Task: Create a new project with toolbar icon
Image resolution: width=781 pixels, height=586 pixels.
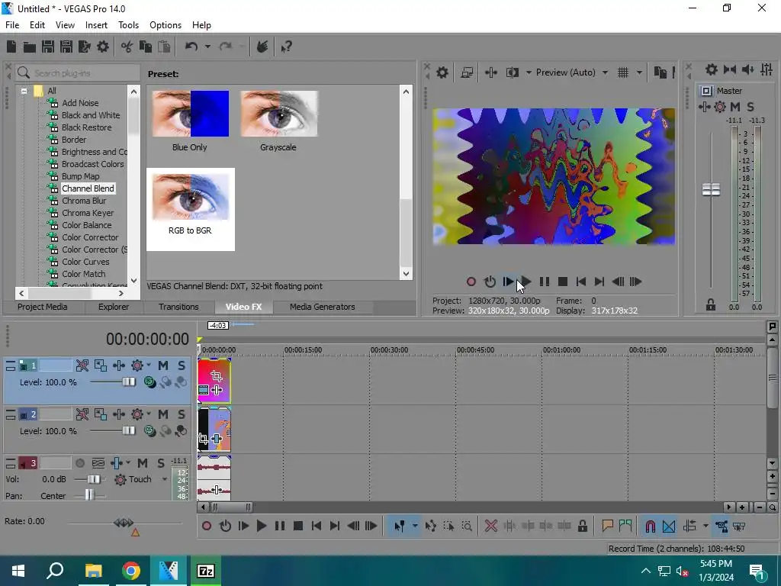Action: tap(11, 47)
